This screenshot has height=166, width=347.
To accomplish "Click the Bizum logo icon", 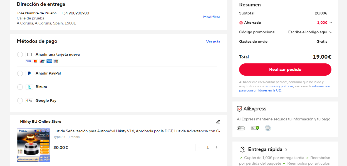I will [29, 87].
